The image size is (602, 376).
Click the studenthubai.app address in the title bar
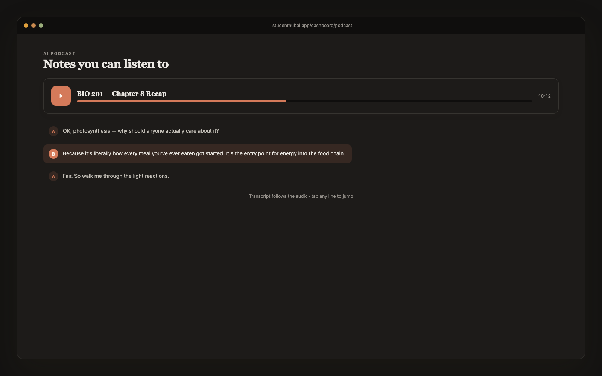click(x=312, y=26)
